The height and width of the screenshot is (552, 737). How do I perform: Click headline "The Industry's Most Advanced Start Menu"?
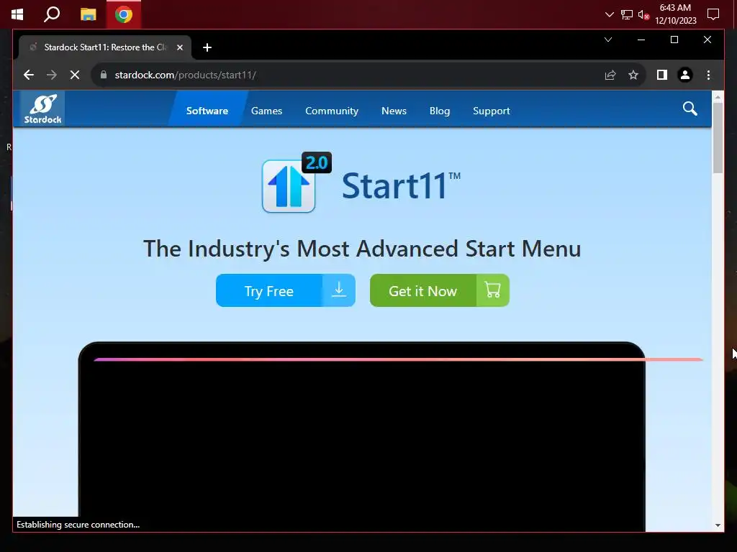click(362, 249)
